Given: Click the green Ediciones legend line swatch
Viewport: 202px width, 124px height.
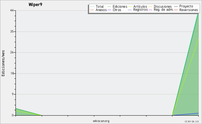Looking at the screenshot, I should click(109, 7).
